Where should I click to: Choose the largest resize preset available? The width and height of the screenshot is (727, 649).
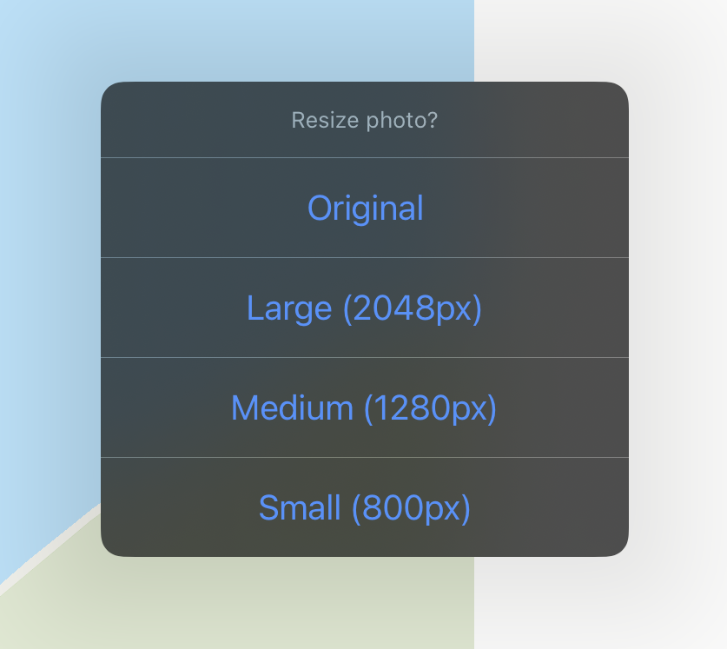pyautogui.click(x=364, y=308)
